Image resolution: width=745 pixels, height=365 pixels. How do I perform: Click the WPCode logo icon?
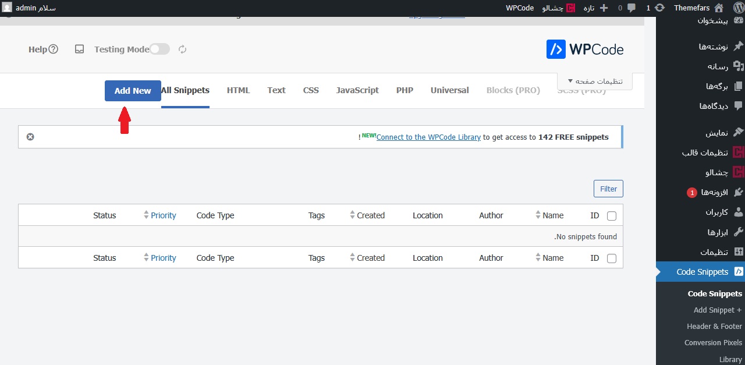pos(556,49)
